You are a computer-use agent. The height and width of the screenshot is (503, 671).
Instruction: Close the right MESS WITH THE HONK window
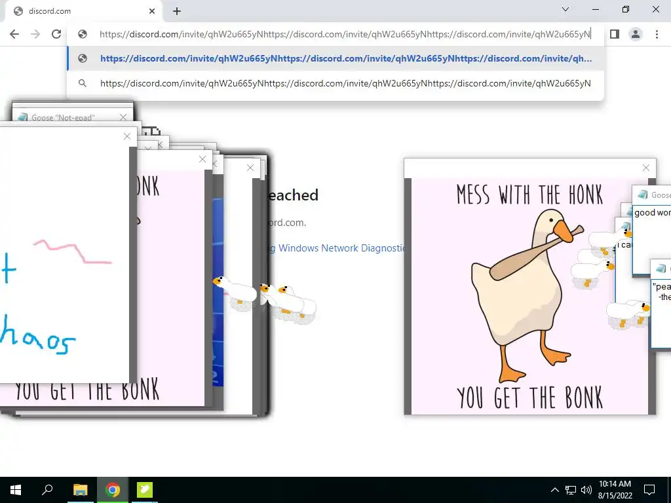[x=645, y=168]
